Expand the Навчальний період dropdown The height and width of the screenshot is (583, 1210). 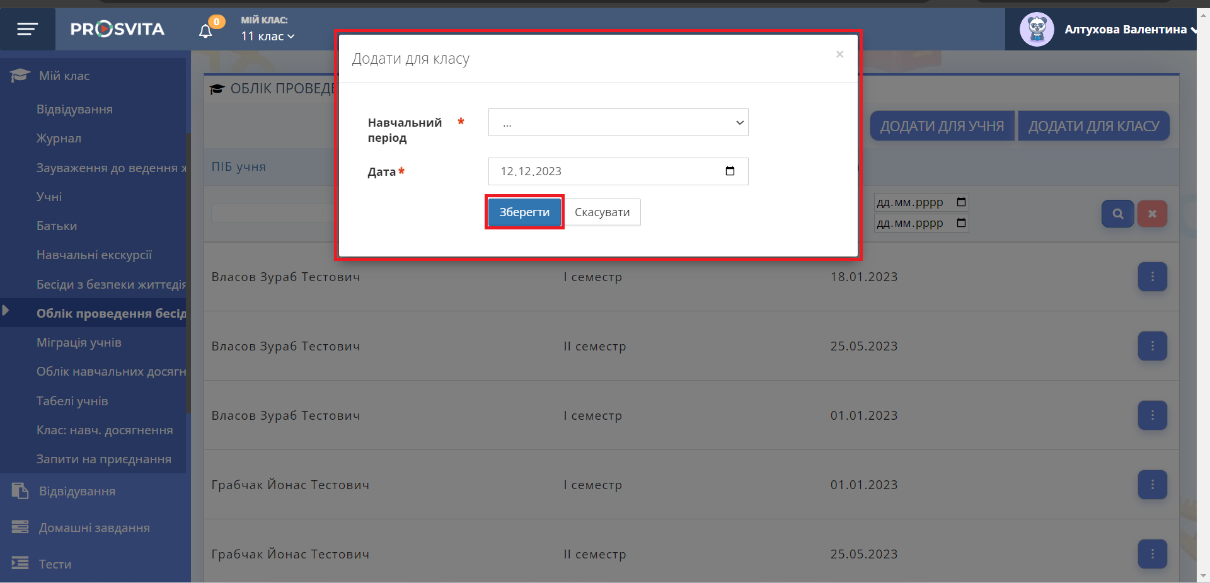click(x=618, y=122)
